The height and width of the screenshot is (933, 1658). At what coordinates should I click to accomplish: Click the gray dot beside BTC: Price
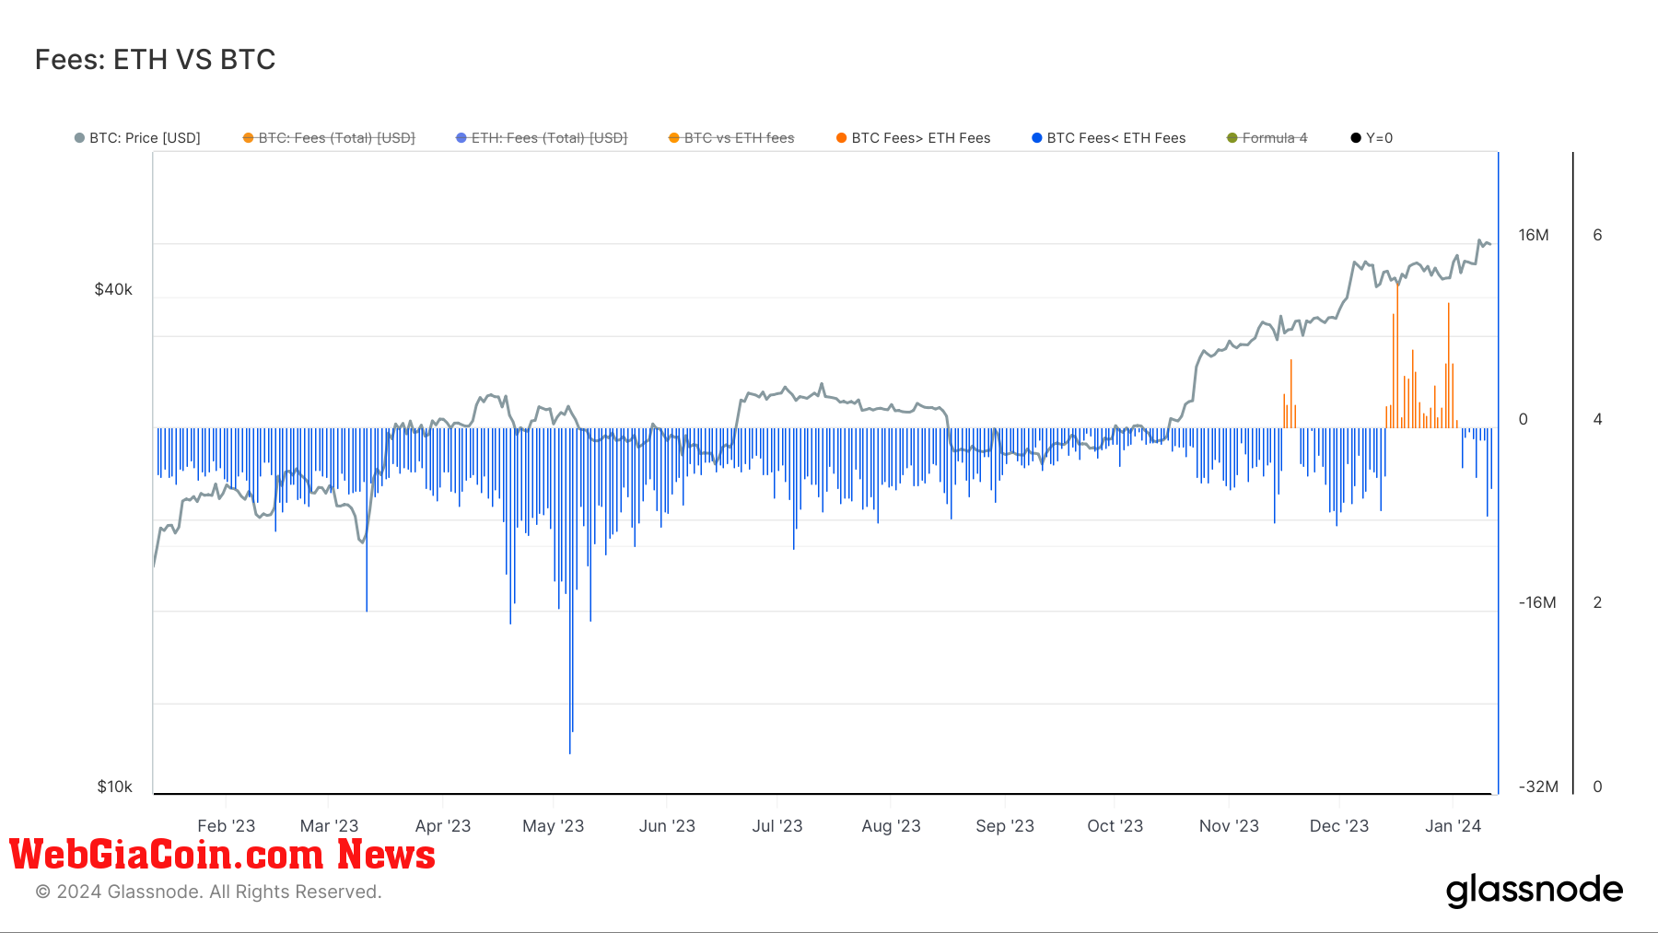79,138
